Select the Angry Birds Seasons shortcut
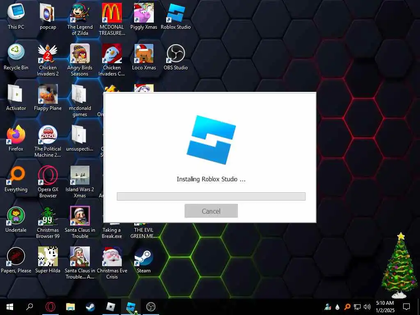Viewport: 420px width, 315px height. 80,60
